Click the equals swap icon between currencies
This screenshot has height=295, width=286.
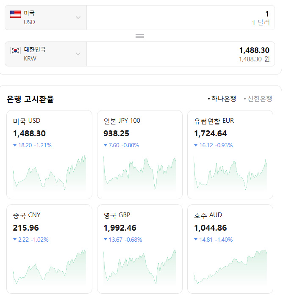pos(140,36)
